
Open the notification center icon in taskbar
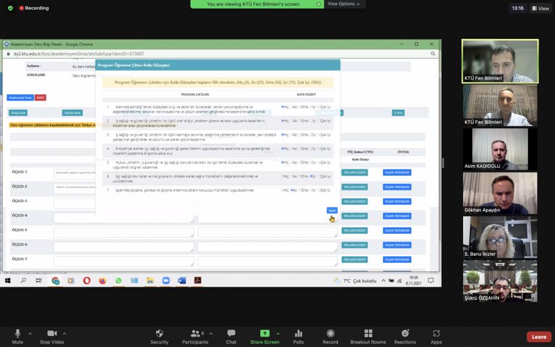coord(431,280)
